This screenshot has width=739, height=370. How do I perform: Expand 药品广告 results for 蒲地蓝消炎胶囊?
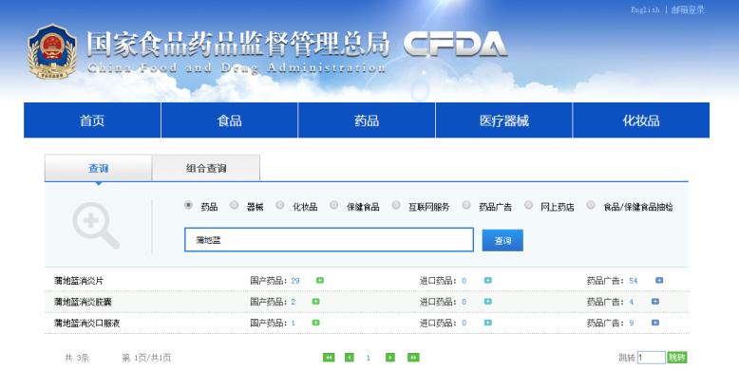(x=655, y=302)
